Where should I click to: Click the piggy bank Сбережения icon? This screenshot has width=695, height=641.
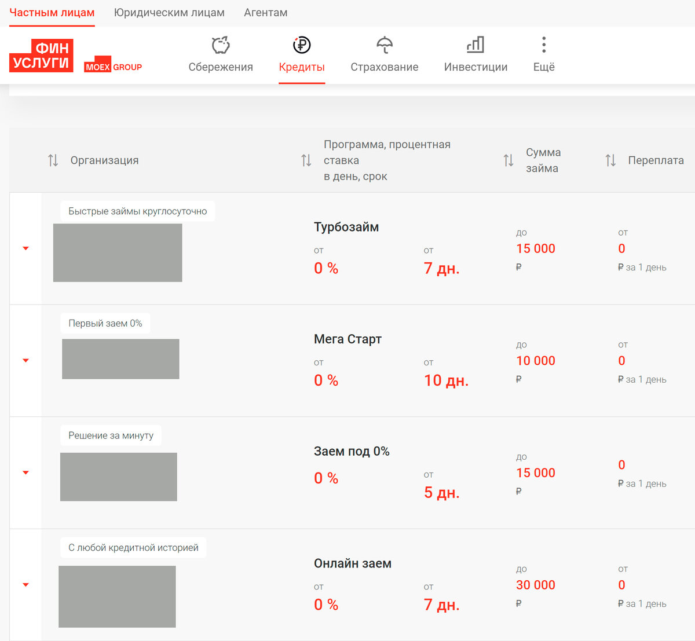[221, 45]
